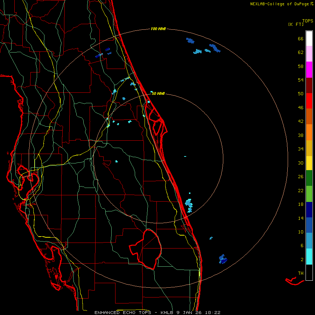Click the 'ENHANCED ECHO TOPS' caption text

pyautogui.click(x=124, y=313)
